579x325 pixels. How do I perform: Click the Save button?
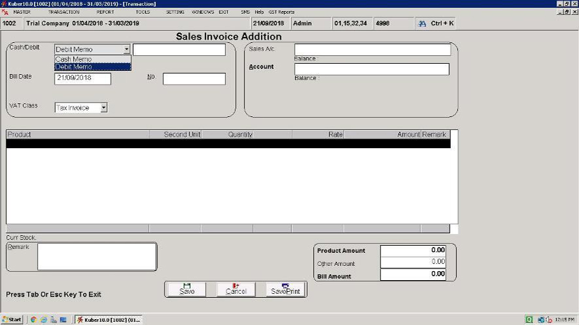tap(187, 289)
